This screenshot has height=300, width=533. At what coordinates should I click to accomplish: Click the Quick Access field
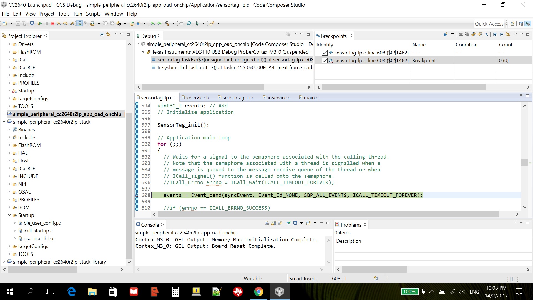(x=489, y=24)
